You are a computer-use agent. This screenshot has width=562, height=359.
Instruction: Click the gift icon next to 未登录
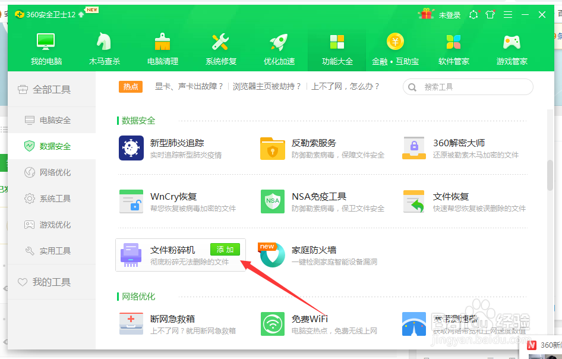pyautogui.click(x=425, y=14)
